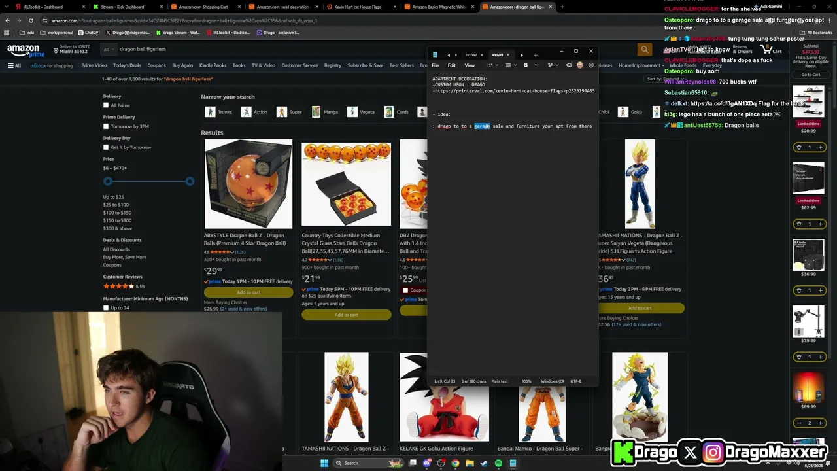
Task: Filter by 4 stars & up rating
Action: [124, 286]
